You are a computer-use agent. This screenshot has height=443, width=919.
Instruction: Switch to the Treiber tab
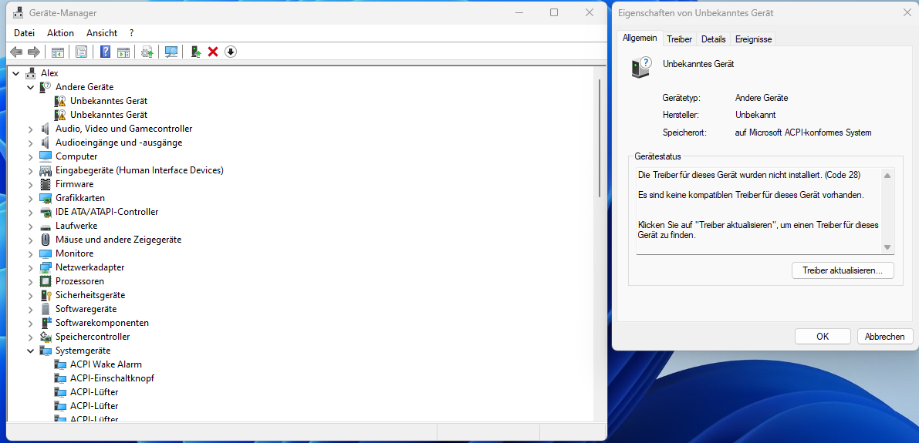(x=679, y=39)
